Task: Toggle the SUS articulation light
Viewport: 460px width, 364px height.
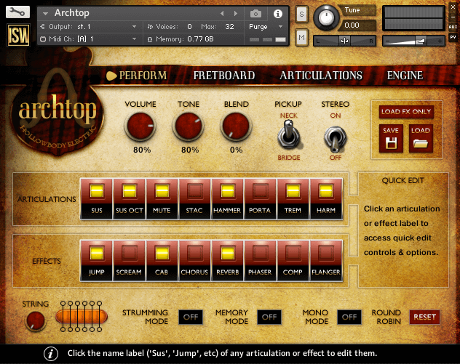Action: pos(97,191)
